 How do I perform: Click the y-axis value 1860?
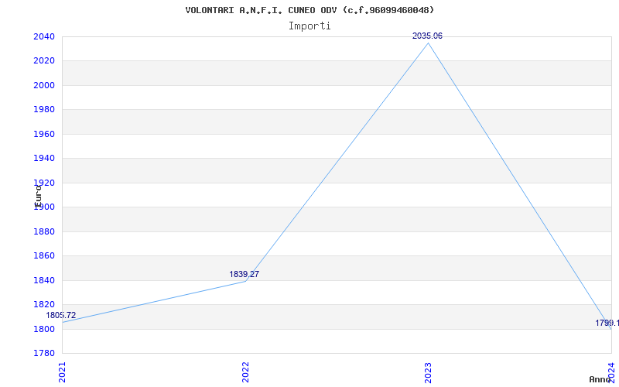[44, 256]
